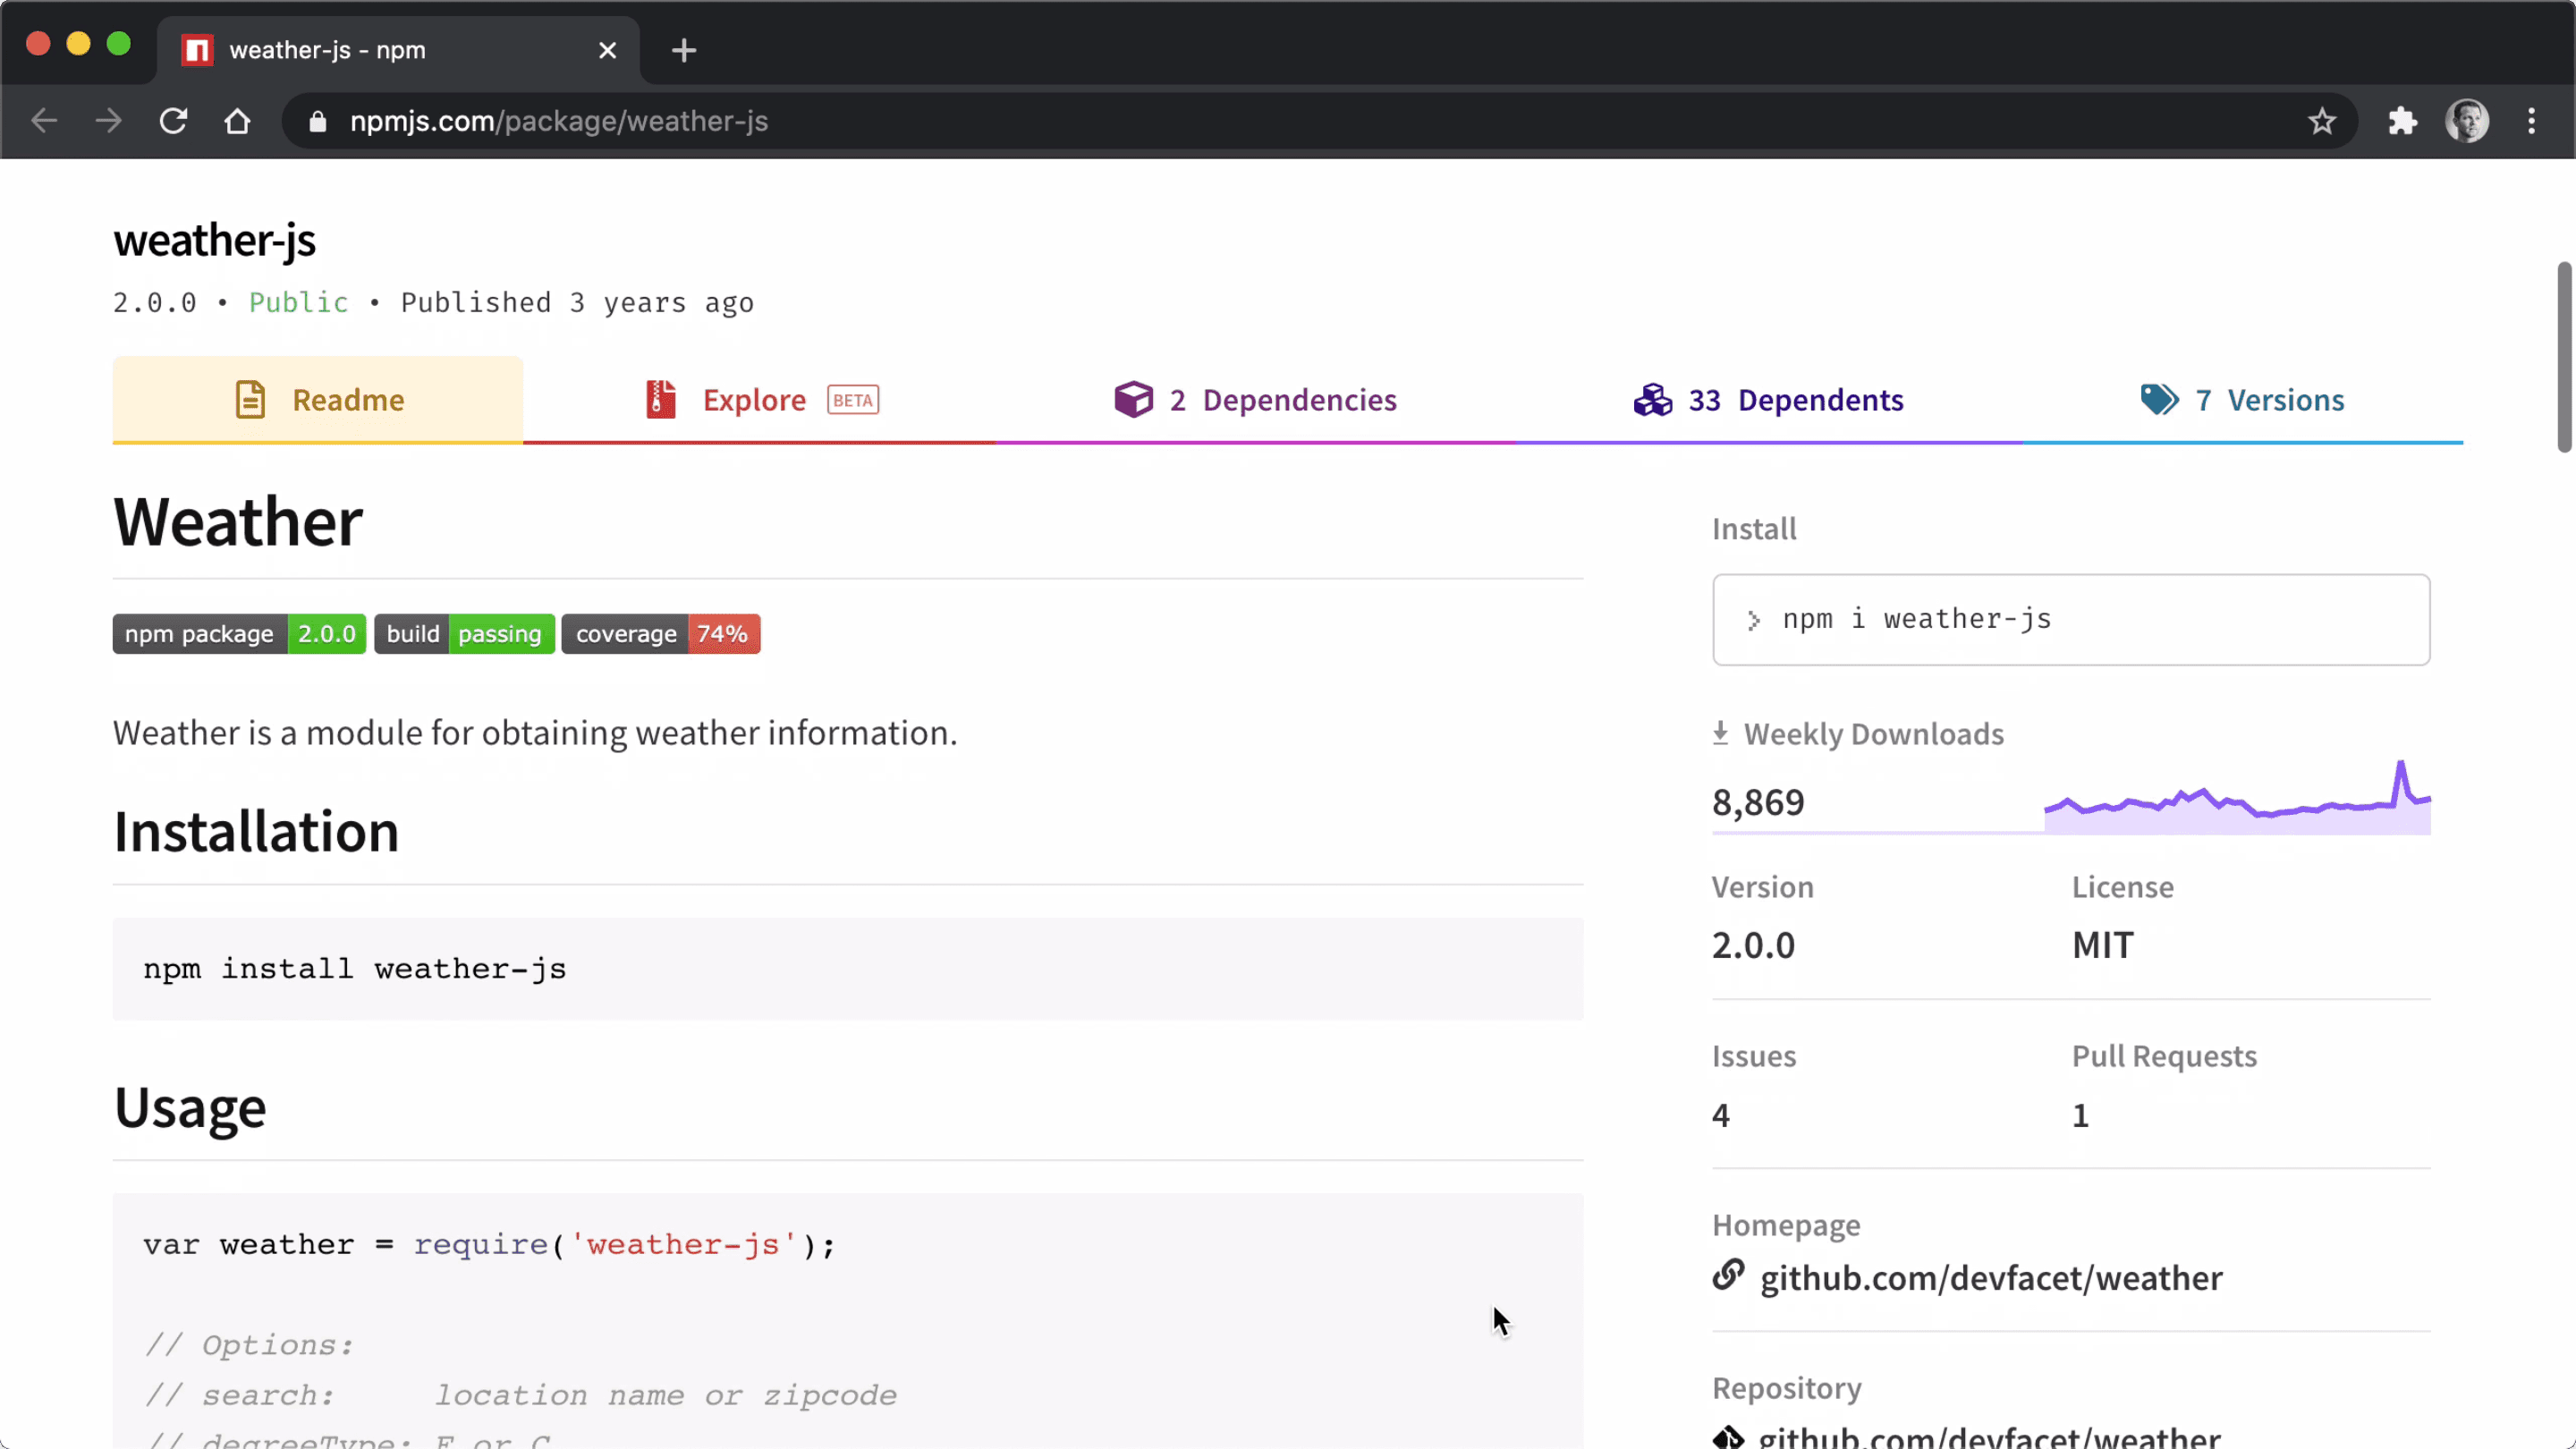The width and height of the screenshot is (2576, 1449).
Task: Reload the npm page
Action: coord(173,121)
